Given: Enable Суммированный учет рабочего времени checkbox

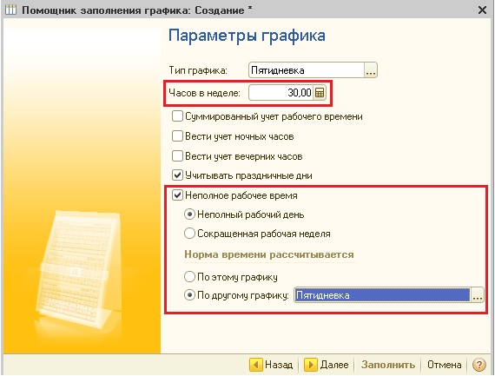Looking at the screenshot, I should tap(177, 116).
